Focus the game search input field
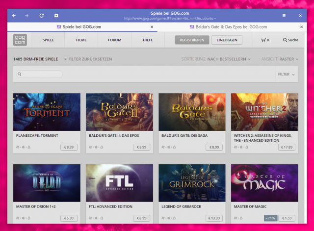 pyautogui.click(x=39, y=74)
